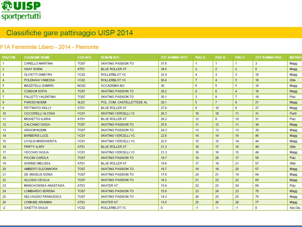Select the name CALCIANO GIADA
This screenshot has height=227, width=302.
click(37, 125)
